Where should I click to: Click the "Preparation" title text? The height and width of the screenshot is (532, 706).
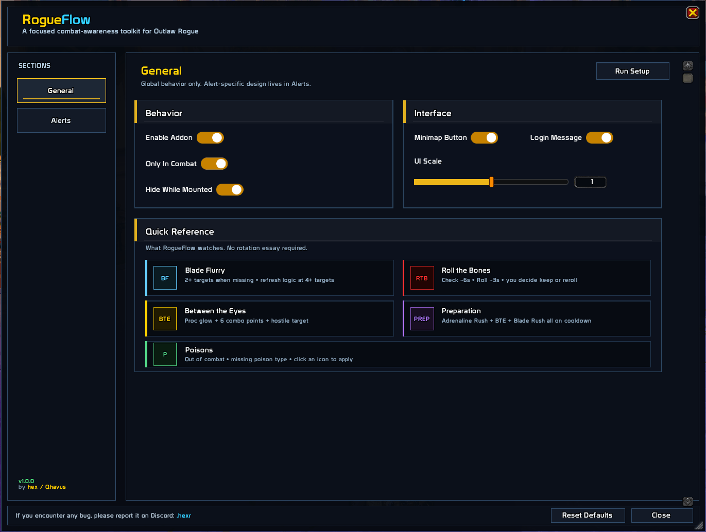pyautogui.click(x=461, y=311)
